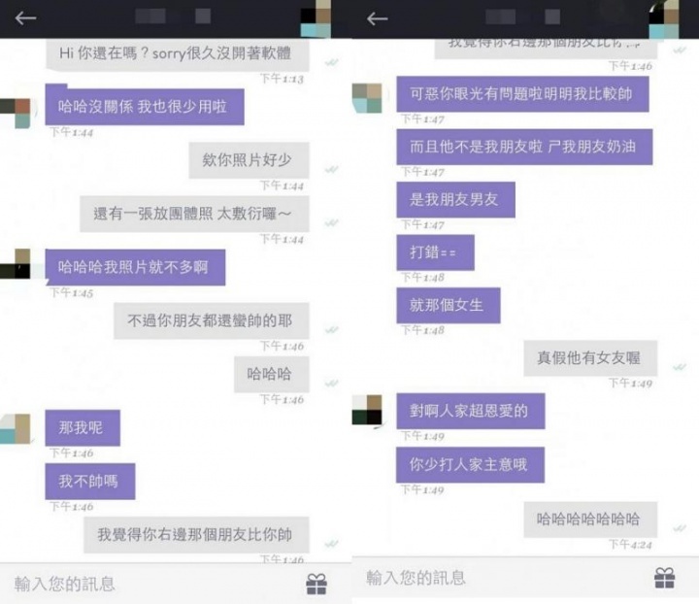699x604 pixels.
Task: Tap the back arrow in left chat
Action: tap(25, 18)
